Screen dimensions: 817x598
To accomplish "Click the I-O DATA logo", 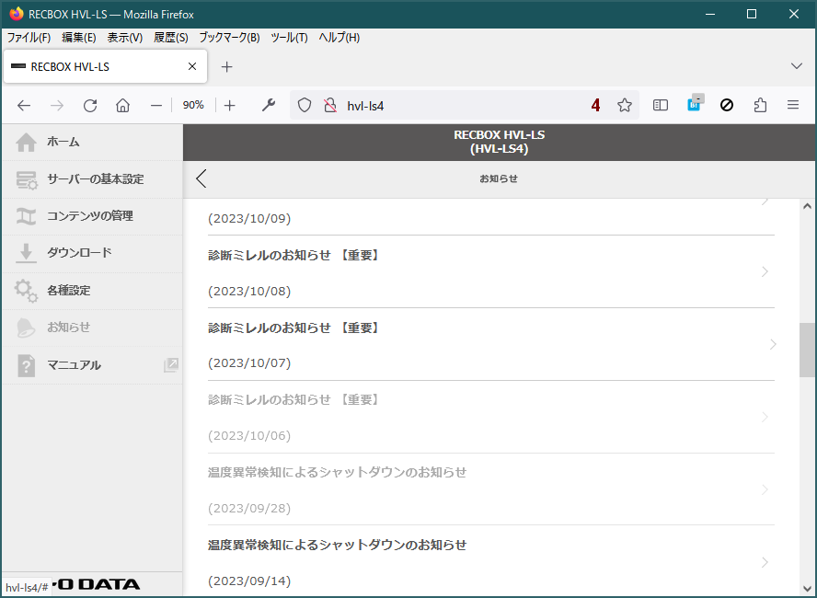I will [x=97, y=584].
